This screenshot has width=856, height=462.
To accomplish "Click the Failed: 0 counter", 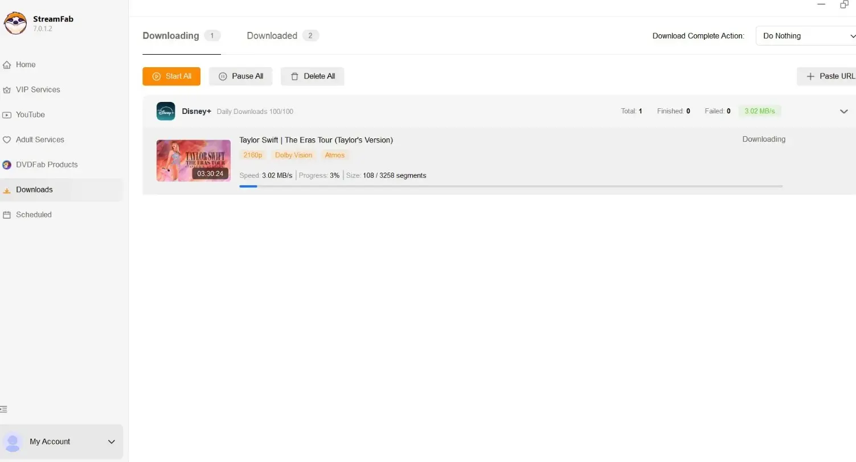I will coord(718,111).
